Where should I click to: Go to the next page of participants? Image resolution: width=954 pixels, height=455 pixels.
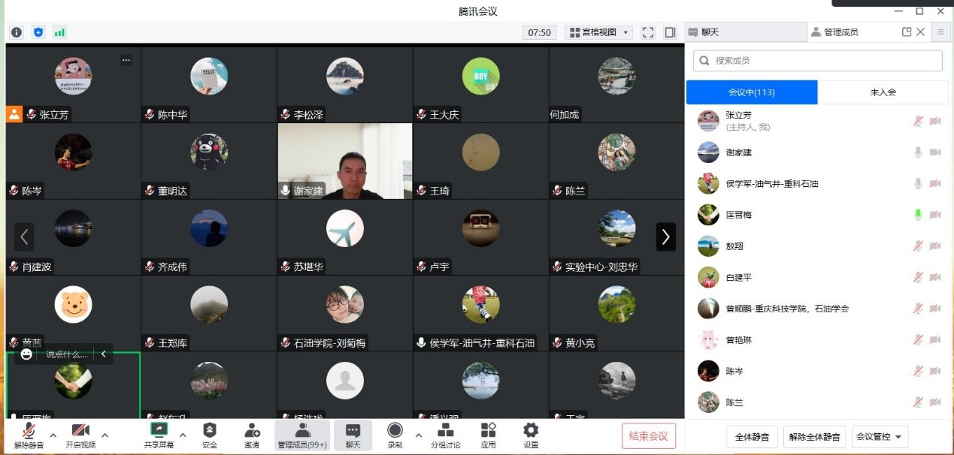(666, 237)
